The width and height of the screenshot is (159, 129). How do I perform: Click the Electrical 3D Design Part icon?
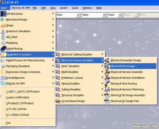click(x=107, y=101)
